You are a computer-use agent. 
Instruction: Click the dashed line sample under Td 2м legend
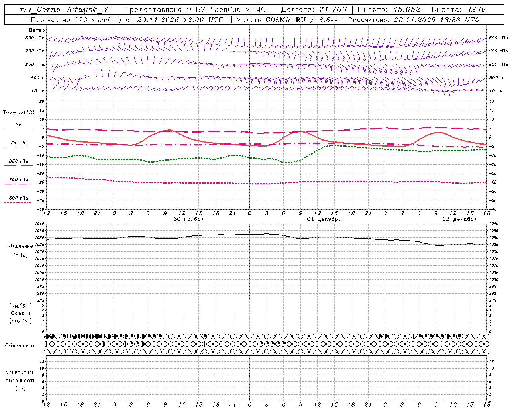click(x=18, y=147)
